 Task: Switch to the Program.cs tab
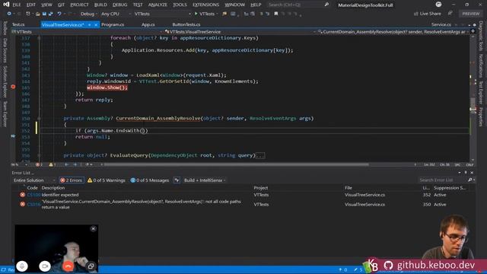tap(113, 24)
